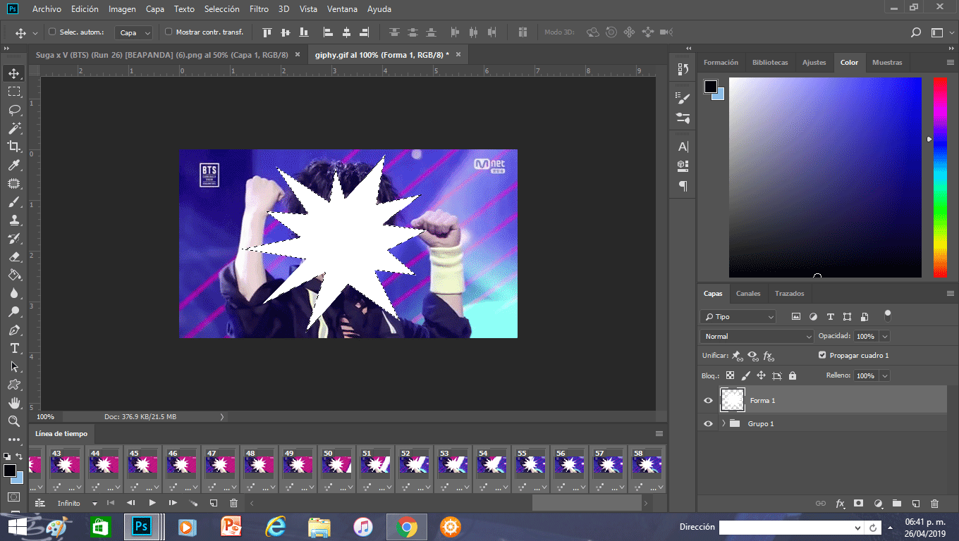This screenshot has width=959, height=541.
Task: Switch to the Suga x V document tab
Action: (162, 54)
